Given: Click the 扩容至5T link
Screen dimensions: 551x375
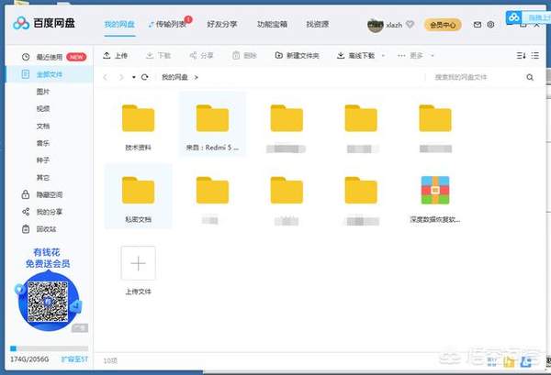Looking at the screenshot, I should tap(74, 359).
